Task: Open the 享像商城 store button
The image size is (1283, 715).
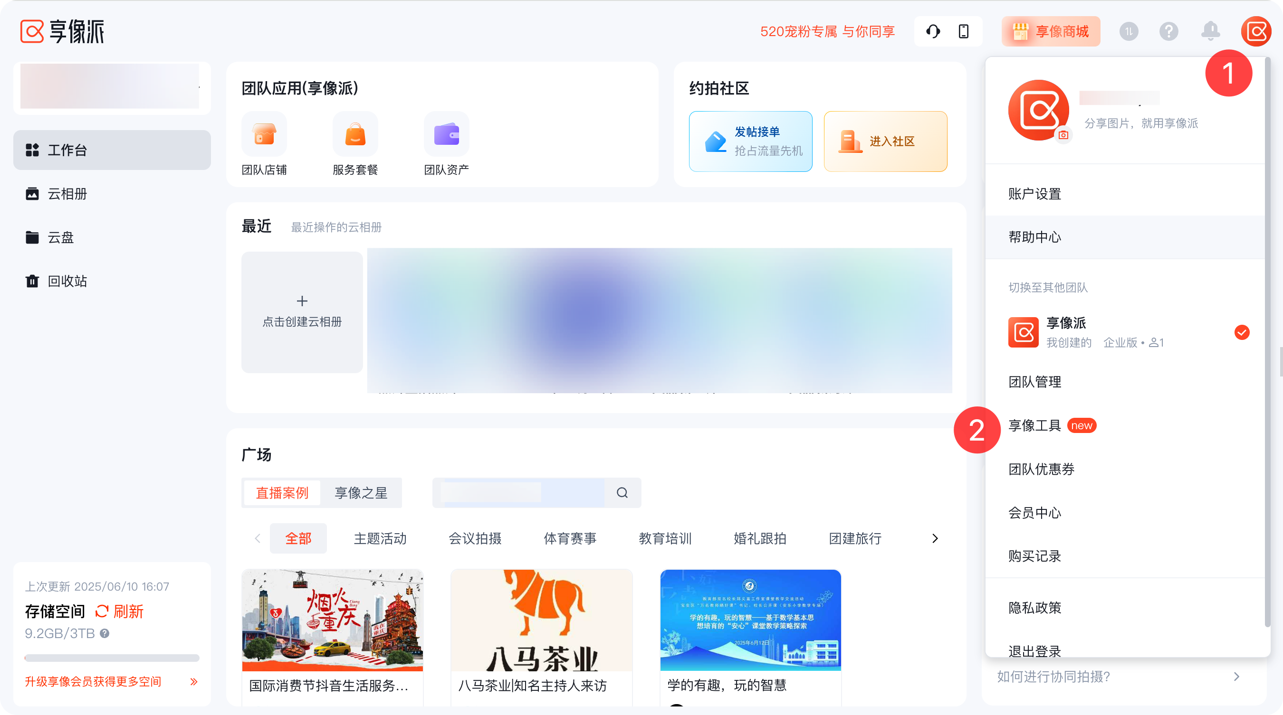Action: pyautogui.click(x=1051, y=31)
